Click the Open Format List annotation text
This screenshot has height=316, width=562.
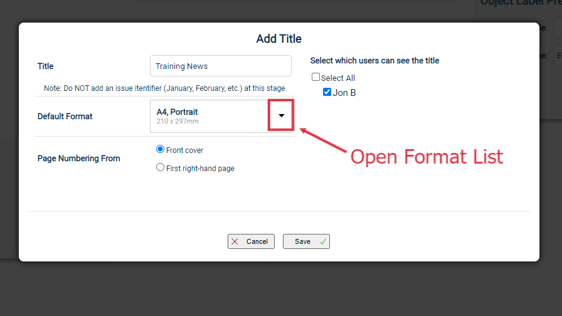[x=427, y=157]
